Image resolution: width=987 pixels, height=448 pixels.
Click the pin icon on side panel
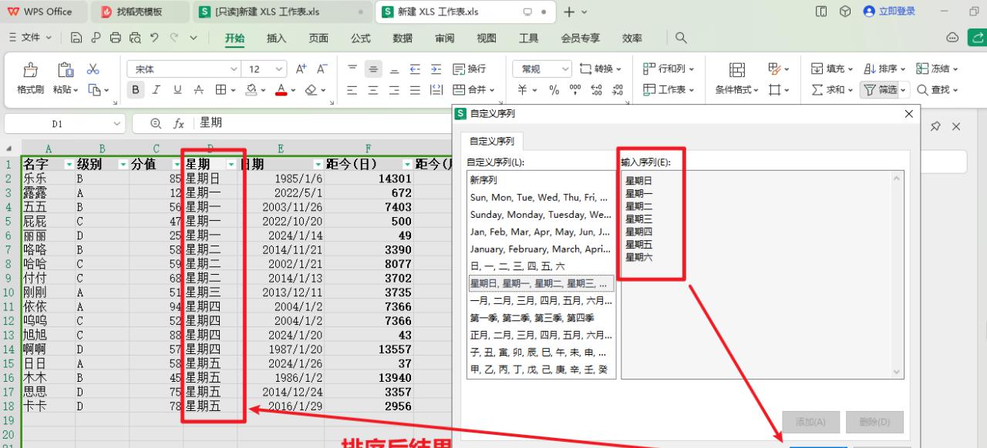click(x=935, y=126)
